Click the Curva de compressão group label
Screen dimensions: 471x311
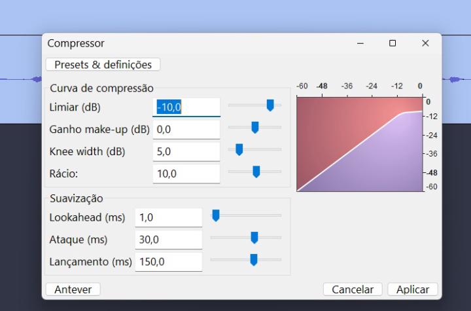(x=101, y=88)
